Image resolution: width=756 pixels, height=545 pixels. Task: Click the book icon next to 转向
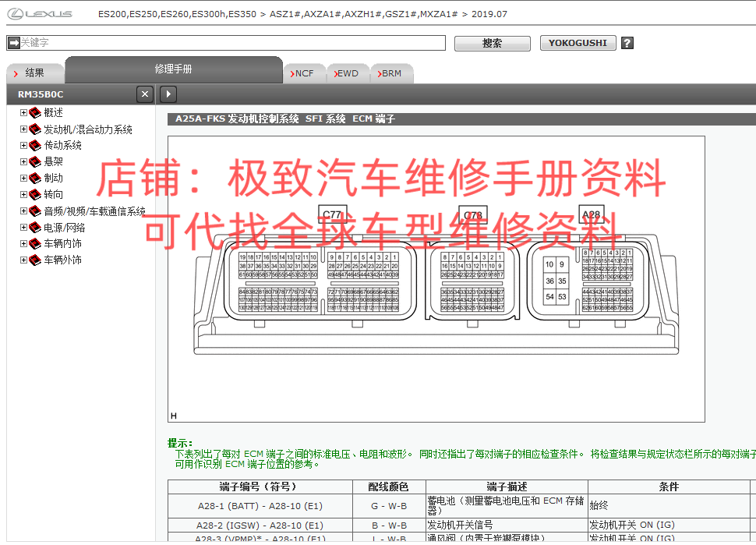(x=35, y=195)
